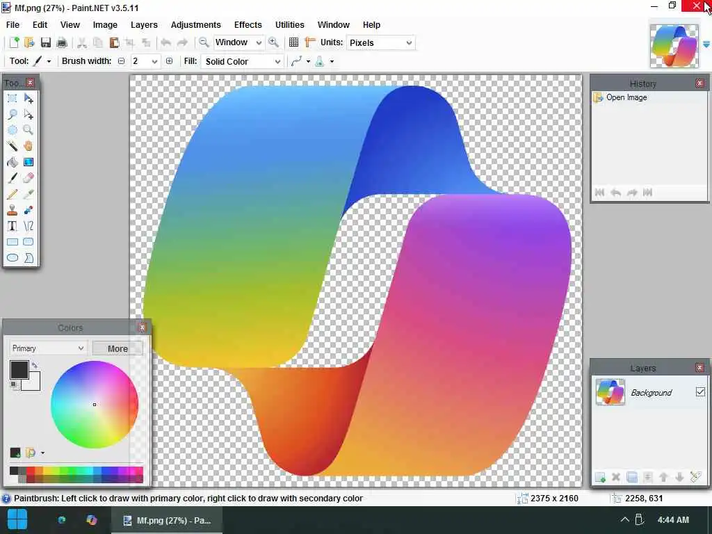Select the Paint Bucket tool
Image resolution: width=712 pixels, height=534 pixels.
pyautogui.click(x=13, y=162)
